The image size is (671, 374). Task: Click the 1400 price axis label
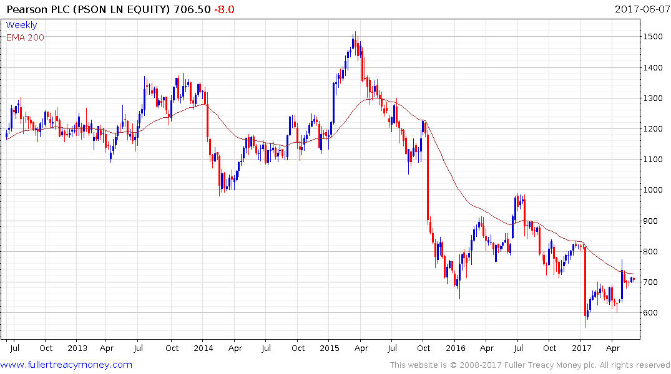(x=653, y=67)
